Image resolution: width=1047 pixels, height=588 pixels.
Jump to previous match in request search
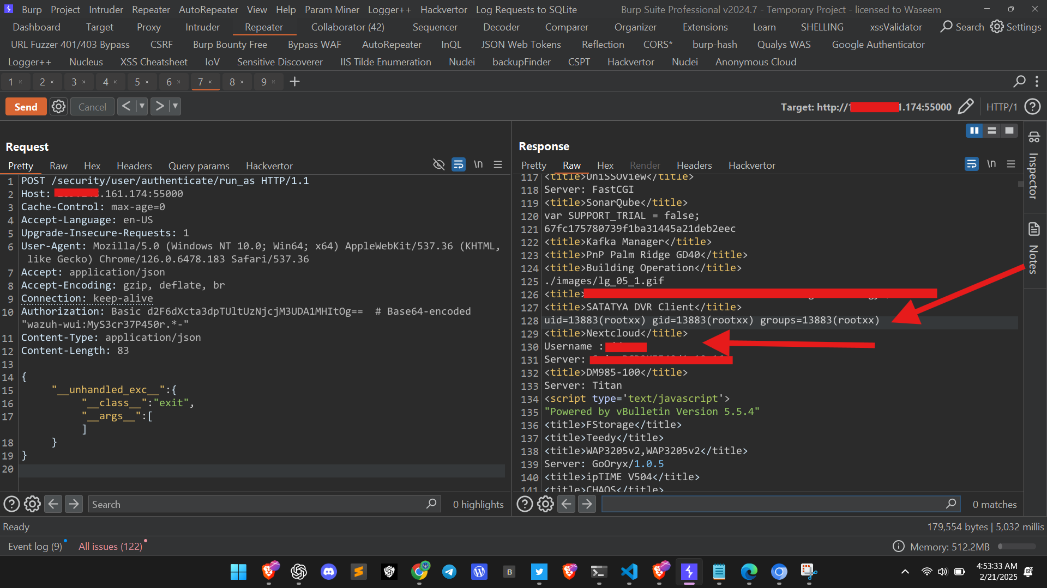[x=53, y=504]
